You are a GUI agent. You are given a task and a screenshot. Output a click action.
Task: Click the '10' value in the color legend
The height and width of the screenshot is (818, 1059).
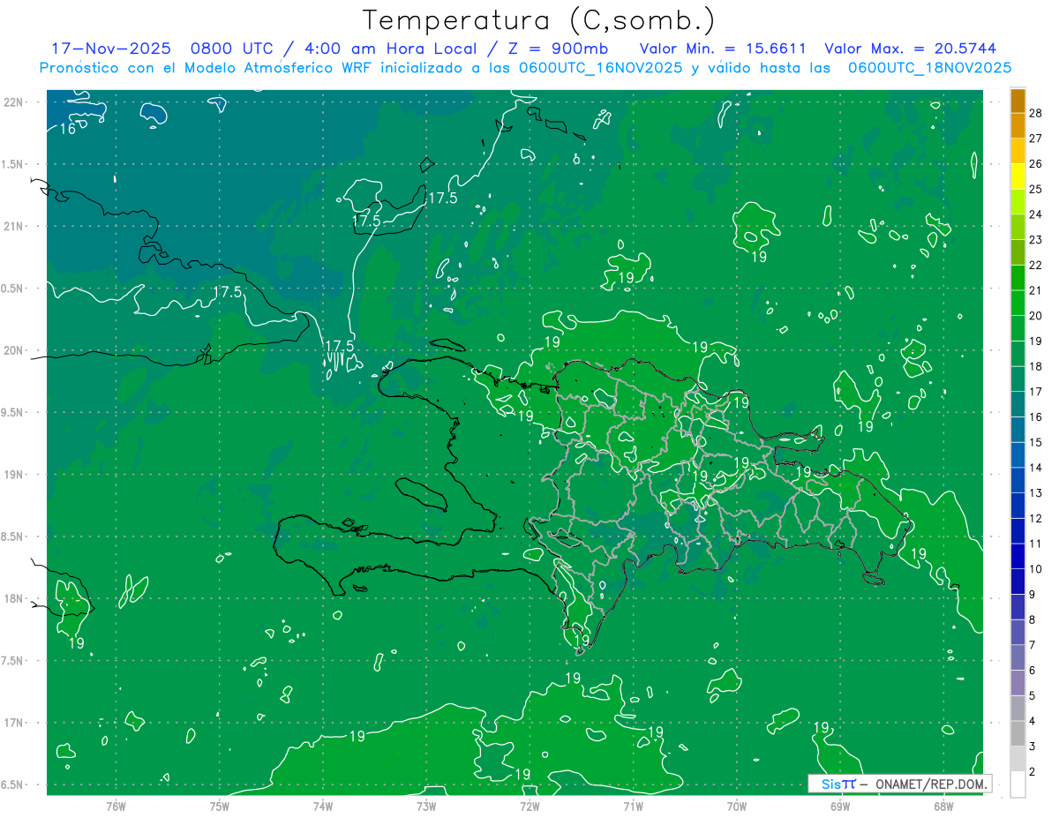(x=1036, y=569)
